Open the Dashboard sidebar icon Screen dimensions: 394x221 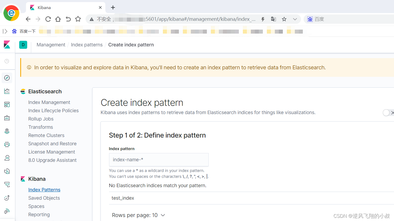tap(7, 104)
